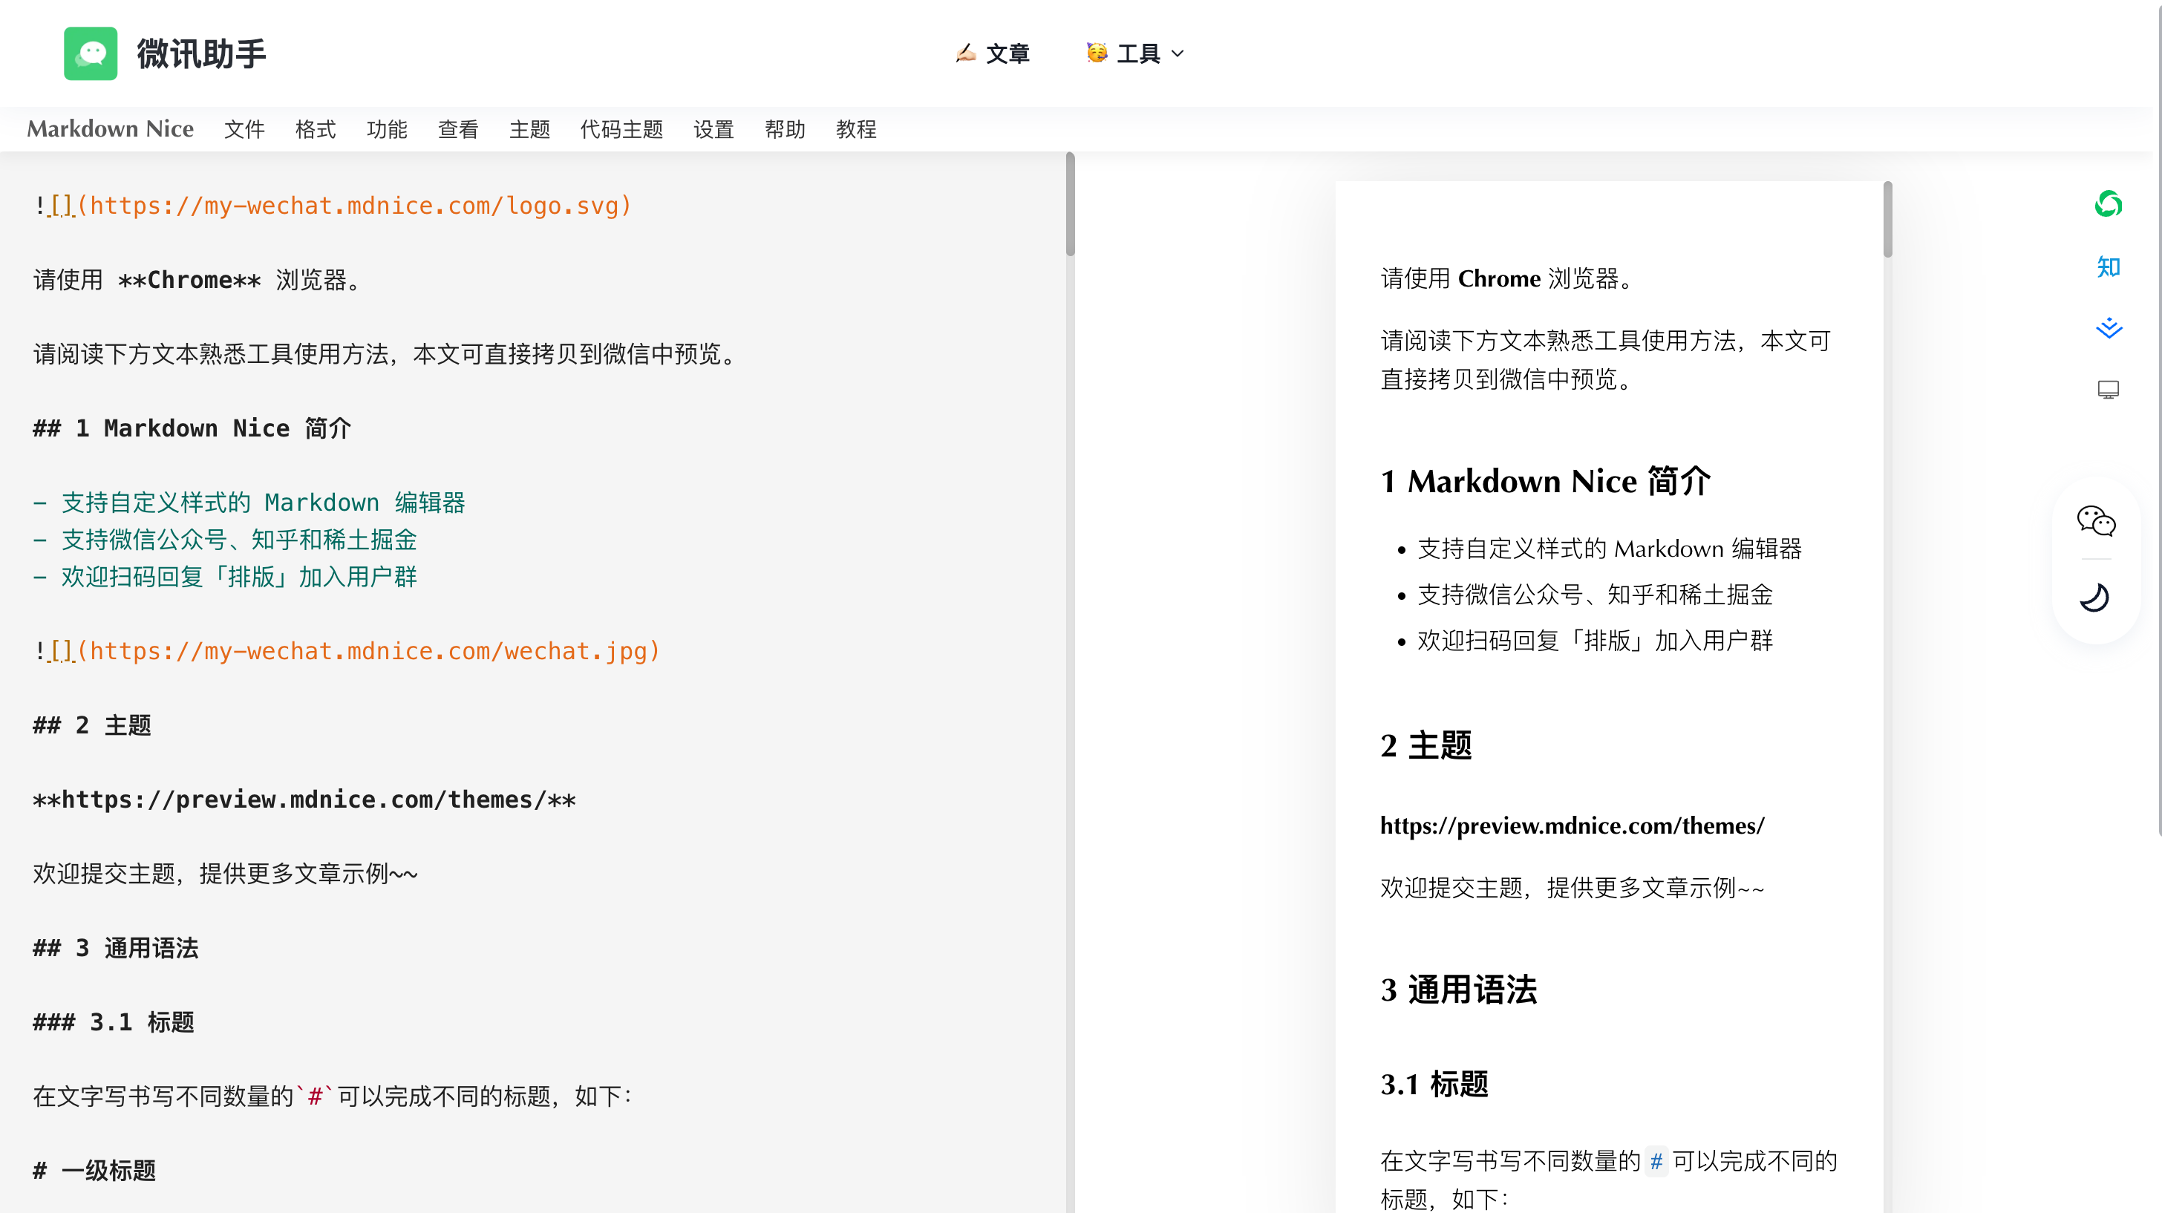Image resolution: width=2162 pixels, height=1213 pixels.
Task: Click the 微讯助手 green logo icon
Action: (91, 53)
